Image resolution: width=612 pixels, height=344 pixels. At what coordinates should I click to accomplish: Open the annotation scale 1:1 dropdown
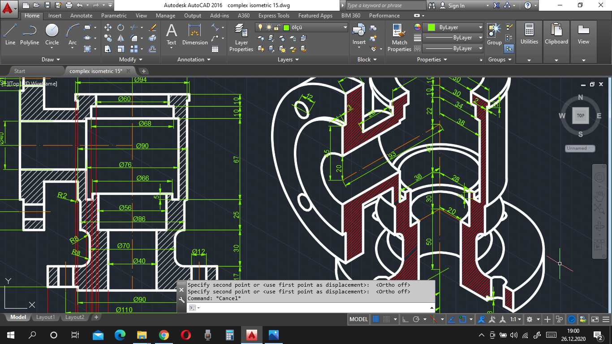click(x=516, y=319)
